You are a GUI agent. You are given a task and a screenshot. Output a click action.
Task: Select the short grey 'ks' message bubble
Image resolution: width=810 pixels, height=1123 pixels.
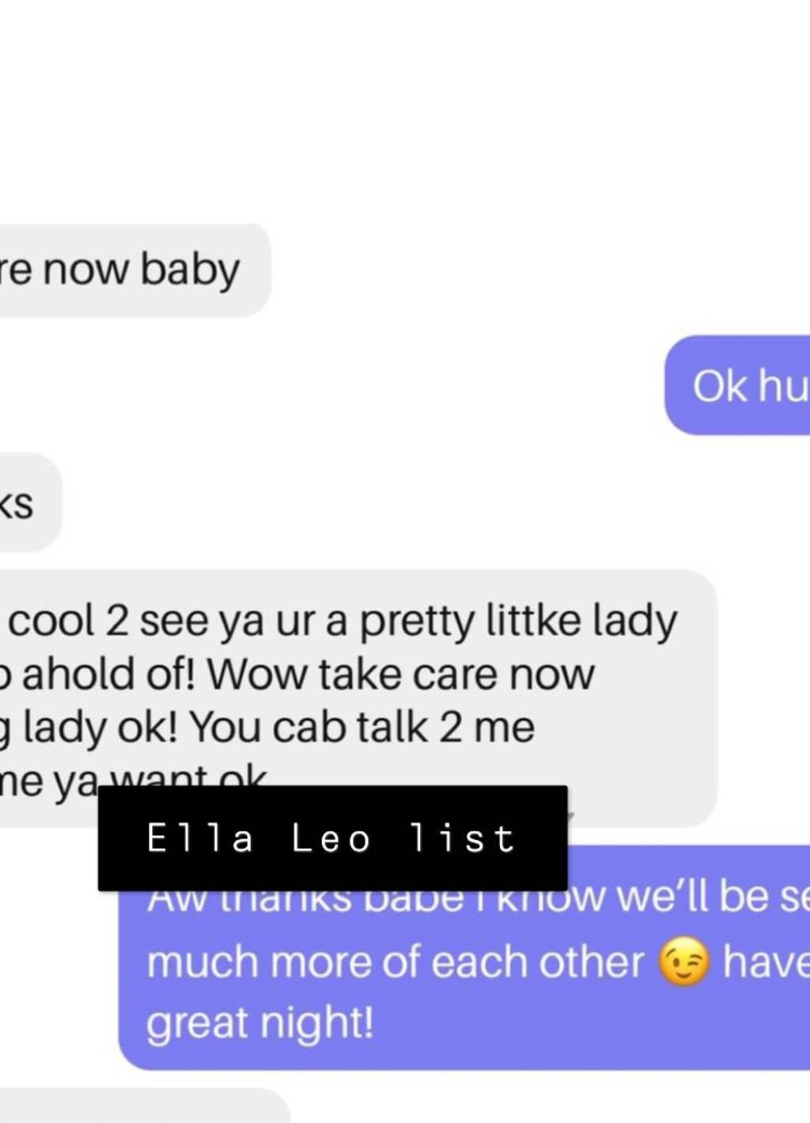[x=30, y=502]
